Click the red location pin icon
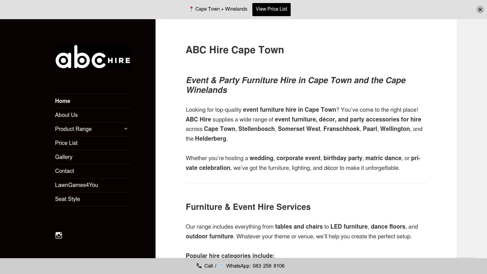 click(191, 9)
